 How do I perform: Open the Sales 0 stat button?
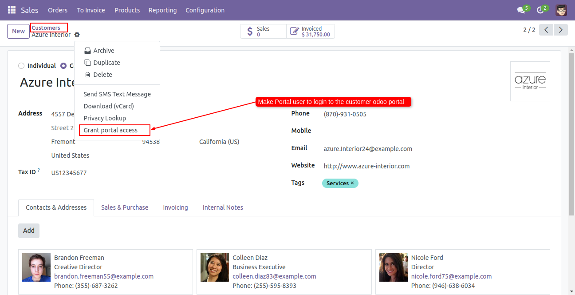click(263, 32)
